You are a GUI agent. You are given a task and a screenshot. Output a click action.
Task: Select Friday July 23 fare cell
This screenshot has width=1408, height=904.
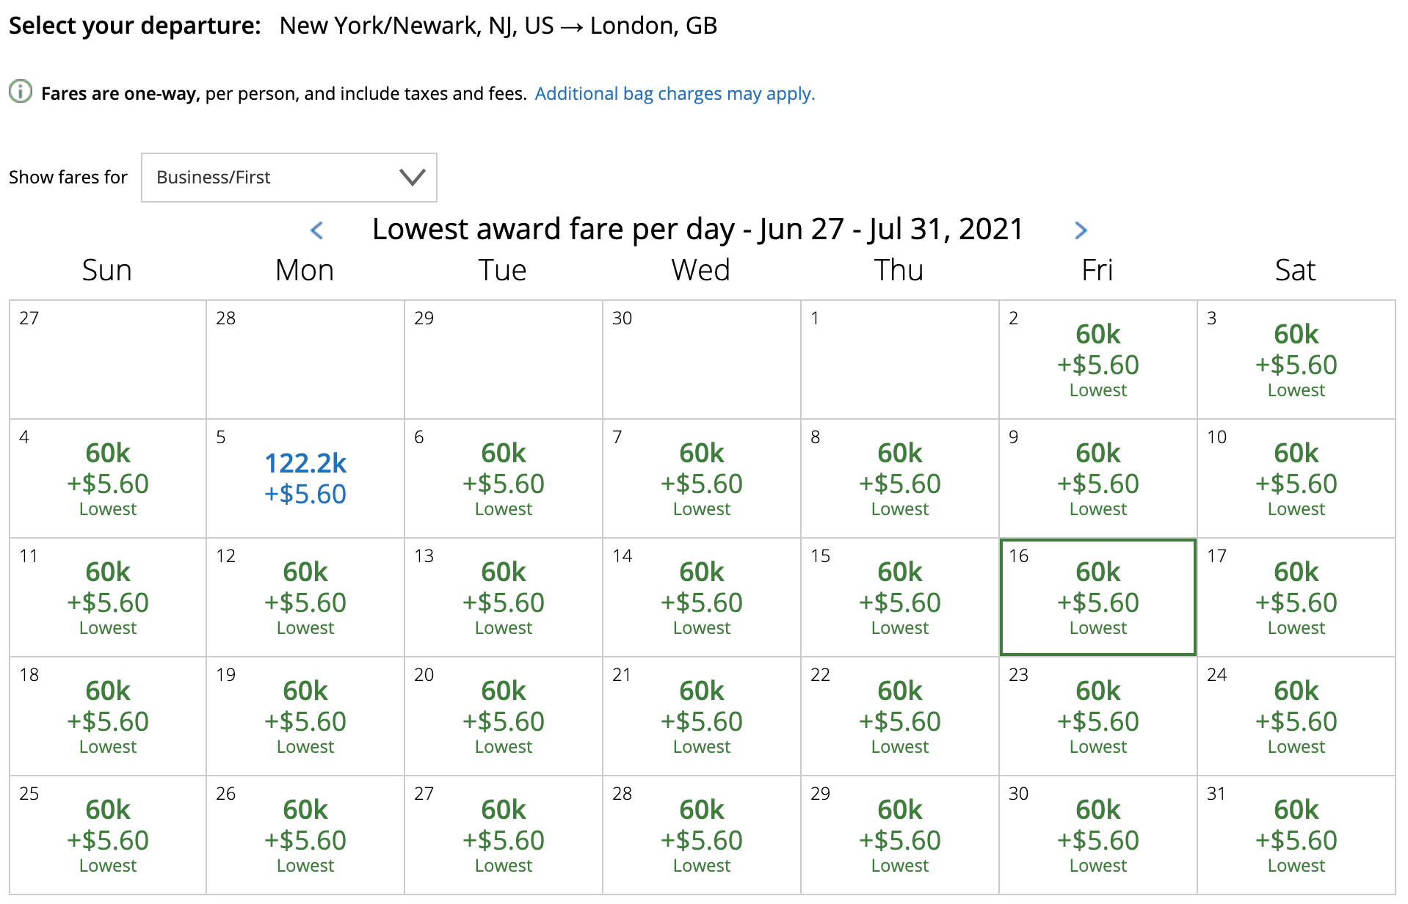tap(1097, 716)
